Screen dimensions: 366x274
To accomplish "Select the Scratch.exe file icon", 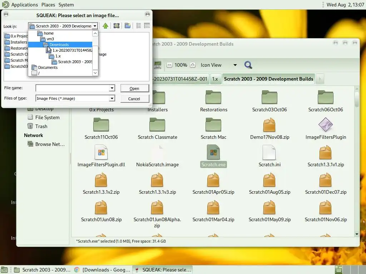I will tap(213, 152).
